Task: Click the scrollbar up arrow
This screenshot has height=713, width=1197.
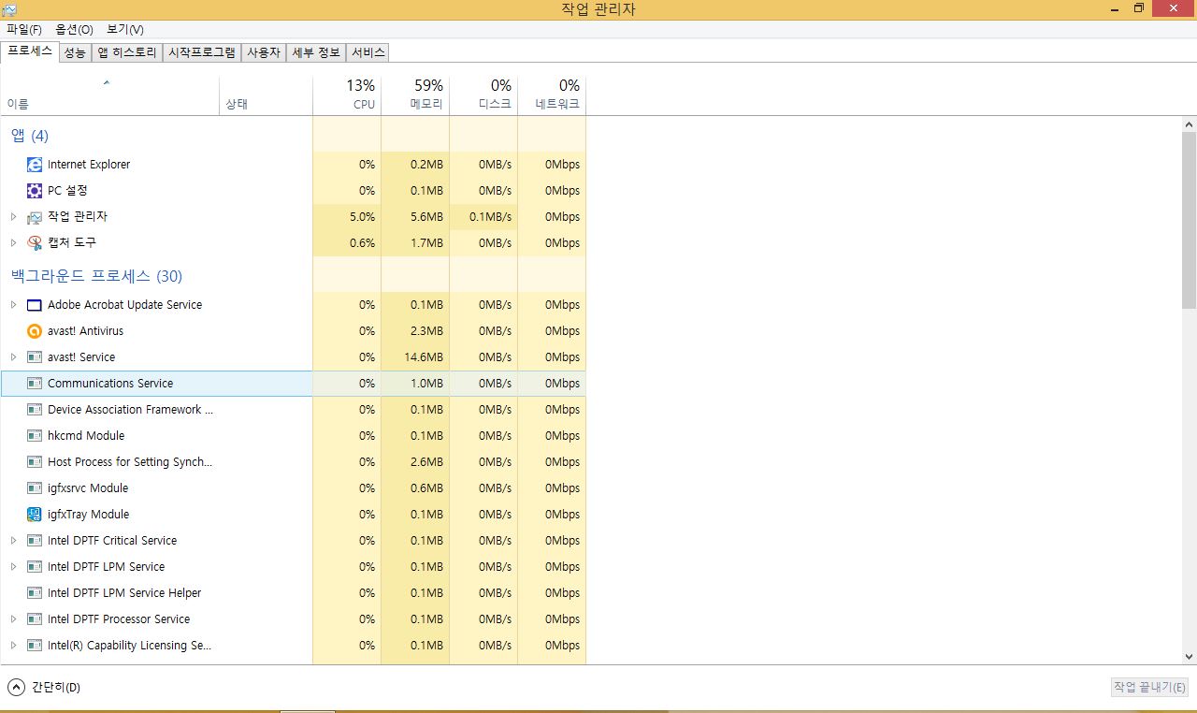Action: (1189, 124)
